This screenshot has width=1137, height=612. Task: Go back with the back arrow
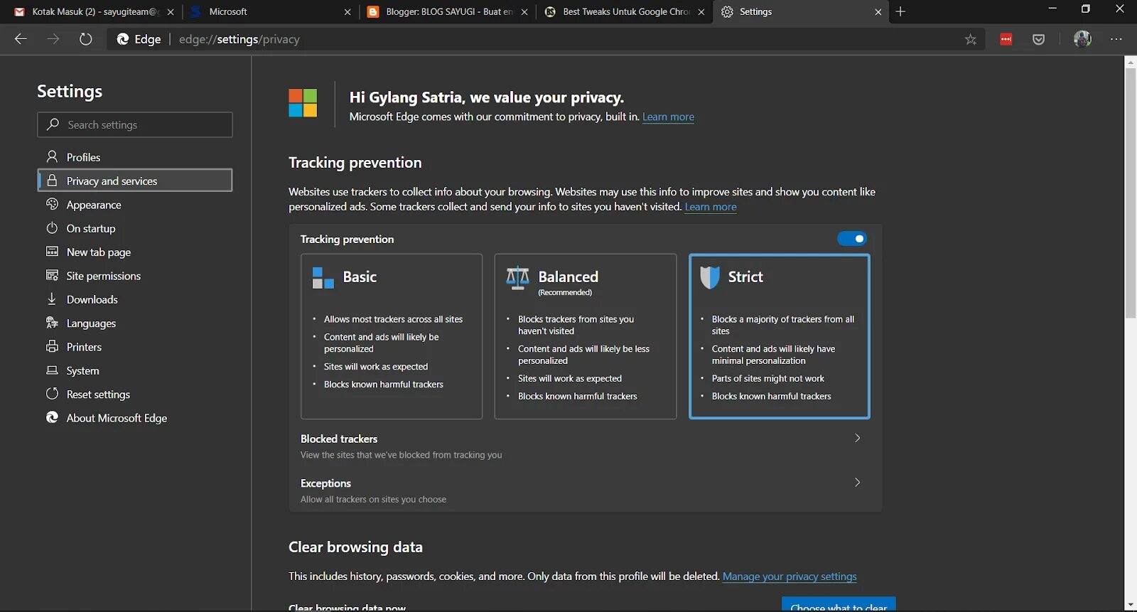[21, 39]
